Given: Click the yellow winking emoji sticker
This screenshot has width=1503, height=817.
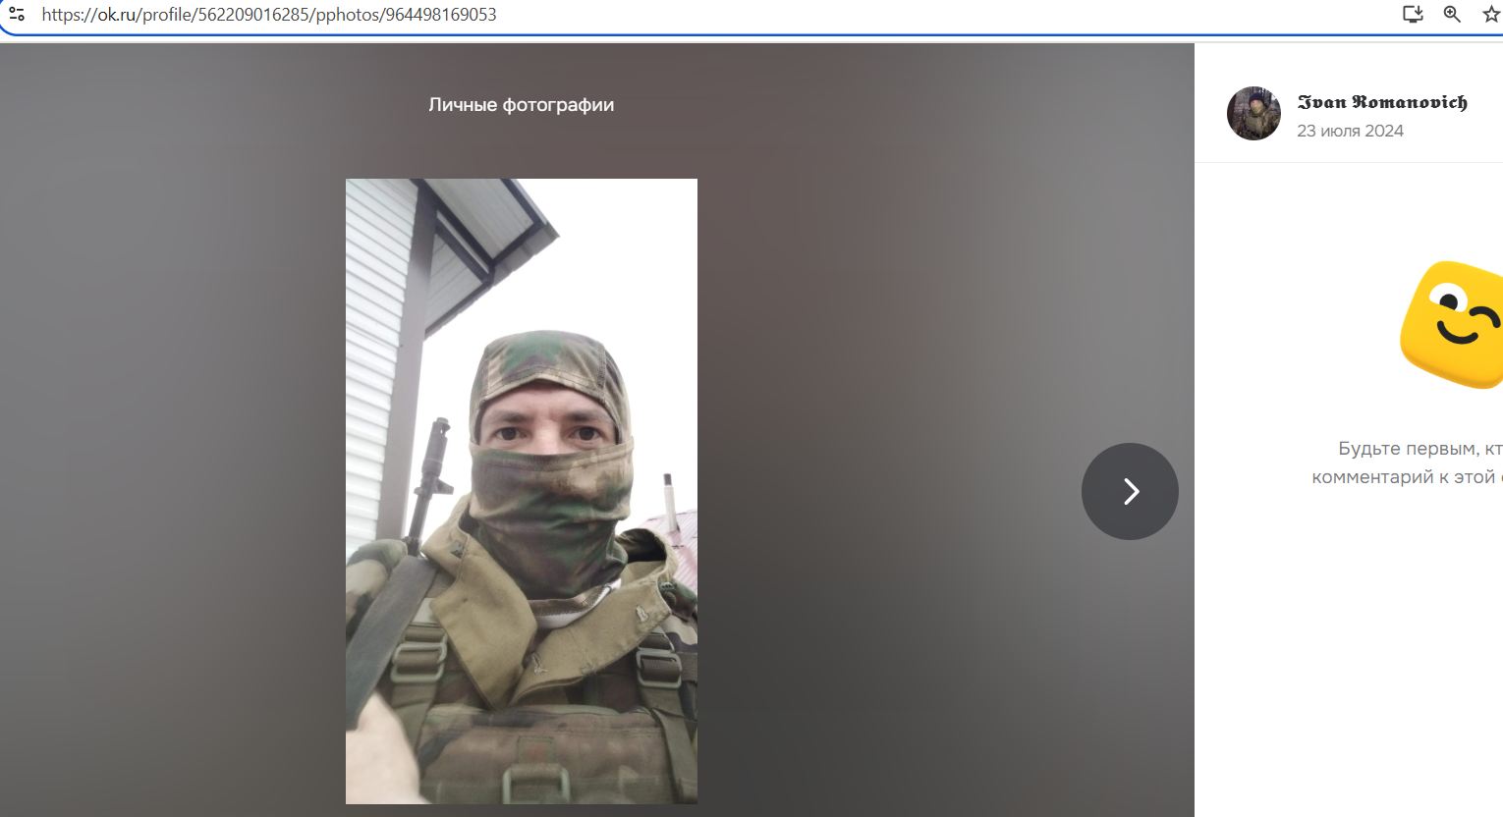Looking at the screenshot, I should coord(1454,324).
